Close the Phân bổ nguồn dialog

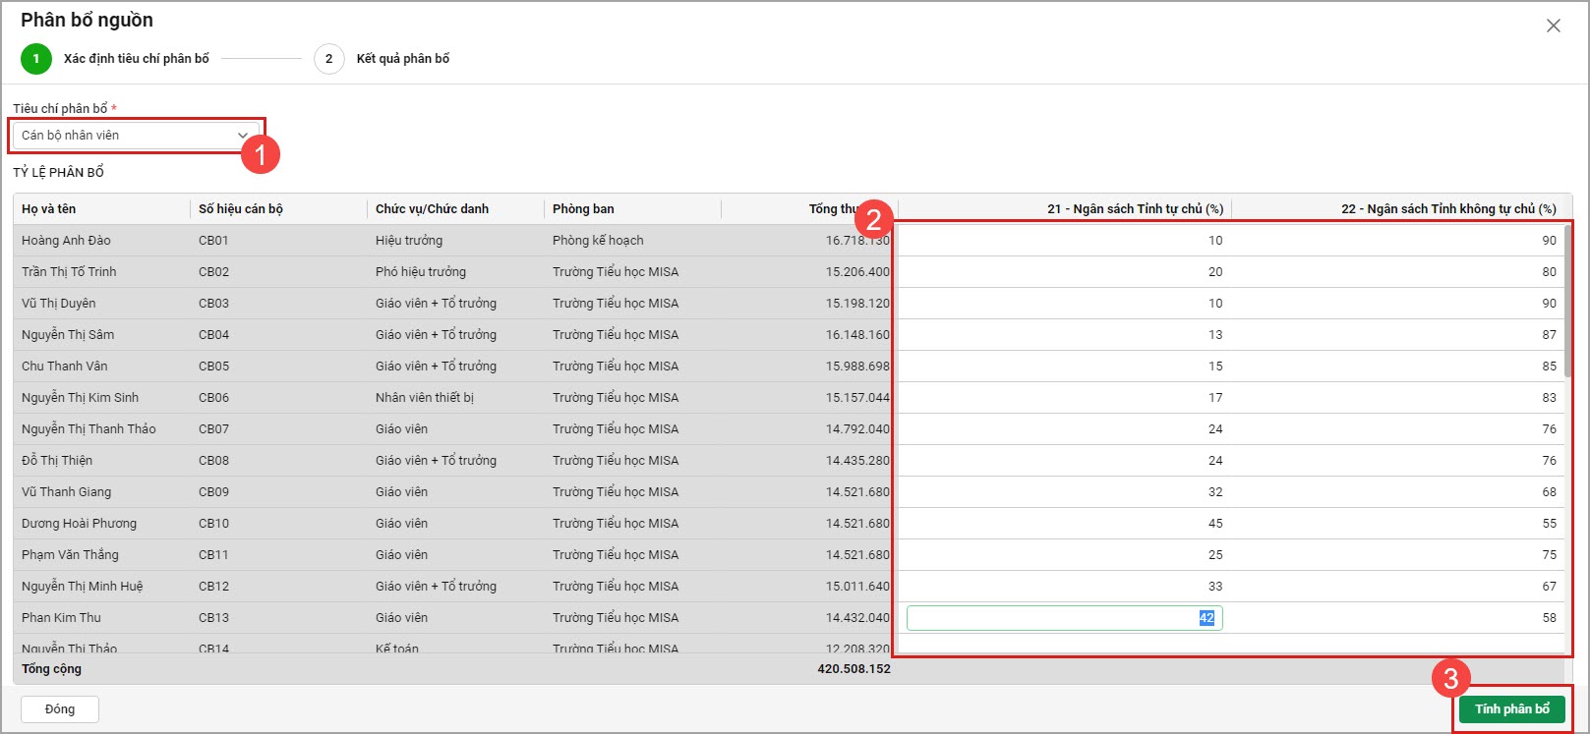(1553, 27)
